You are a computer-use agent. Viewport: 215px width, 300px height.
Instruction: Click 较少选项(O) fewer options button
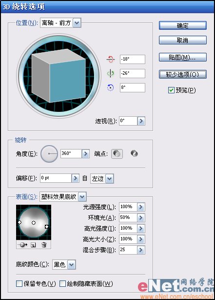[182, 74]
